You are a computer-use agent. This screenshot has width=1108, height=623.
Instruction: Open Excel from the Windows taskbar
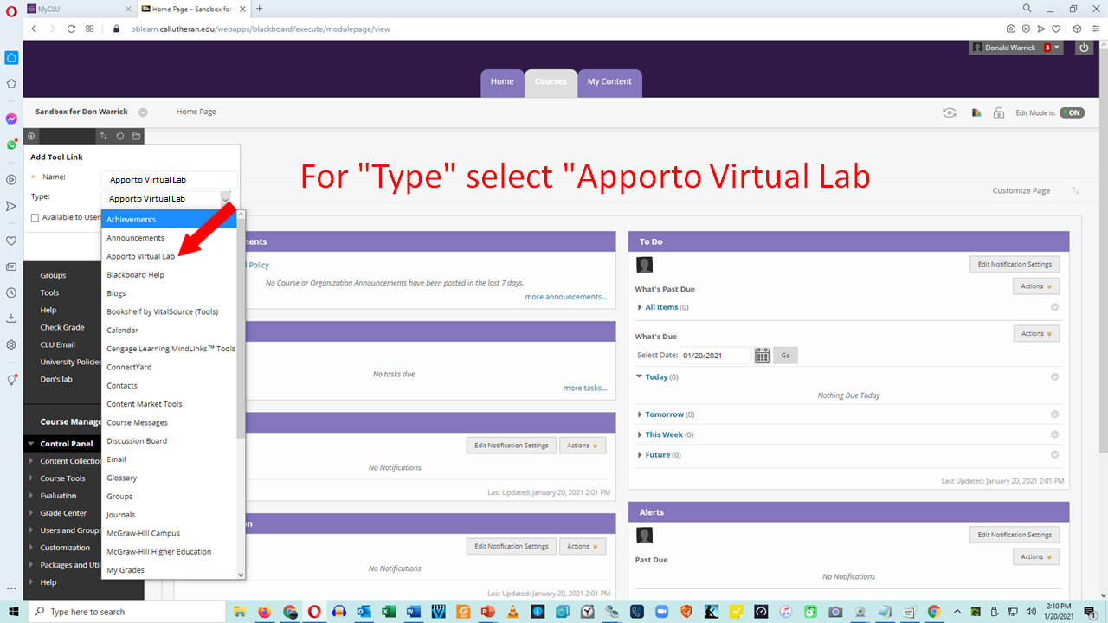[x=389, y=612]
